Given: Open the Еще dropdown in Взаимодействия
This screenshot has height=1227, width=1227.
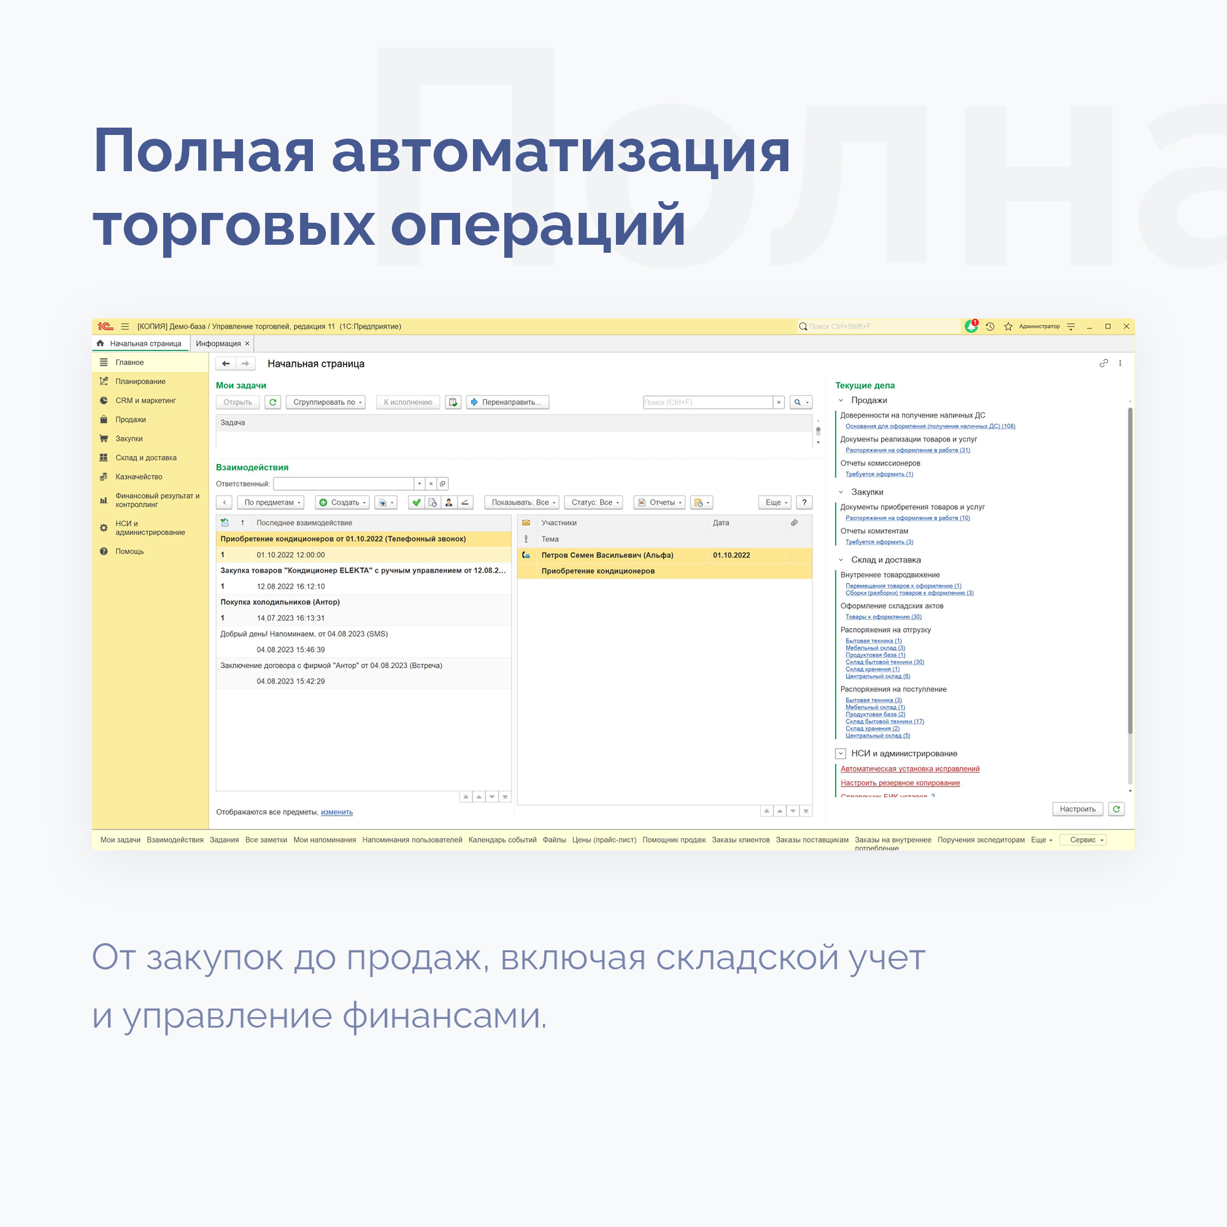Looking at the screenshot, I should coord(775,502).
